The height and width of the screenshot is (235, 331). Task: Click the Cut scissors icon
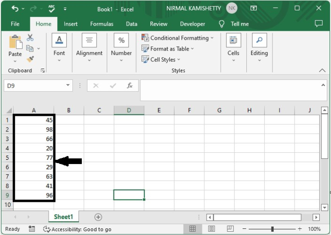click(30, 38)
